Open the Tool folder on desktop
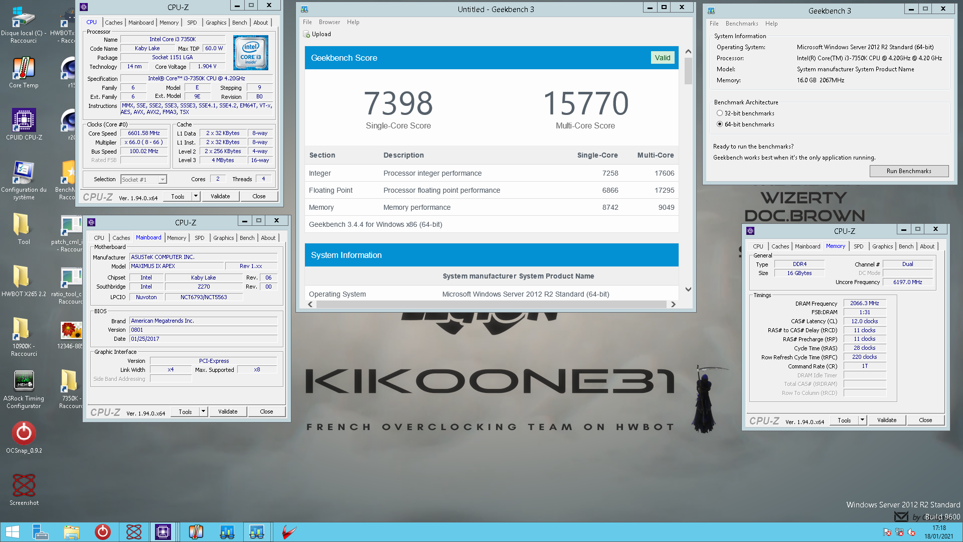The height and width of the screenshot is (542, 963). pyautogui.click(x=24, y=229)
